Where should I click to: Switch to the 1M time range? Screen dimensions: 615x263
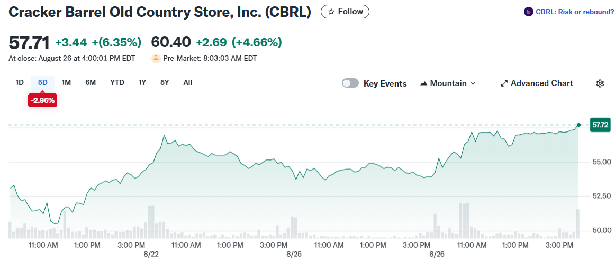pos(66,82)
